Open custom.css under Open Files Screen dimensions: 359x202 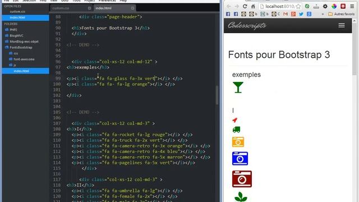pos(17,11)
